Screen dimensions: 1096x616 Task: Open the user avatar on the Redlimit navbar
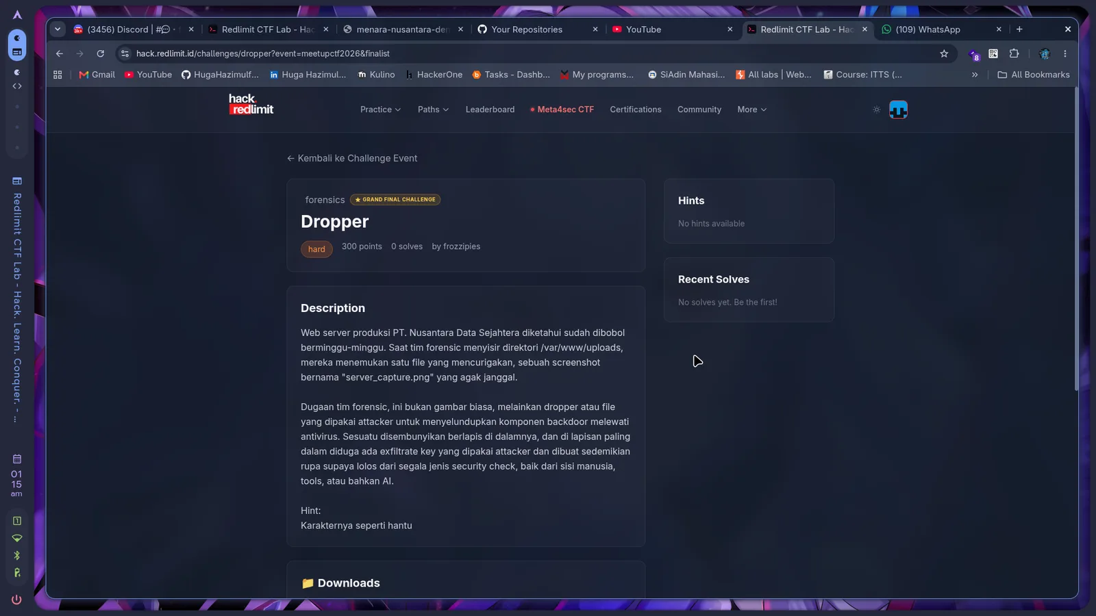(x=898, y=110)
